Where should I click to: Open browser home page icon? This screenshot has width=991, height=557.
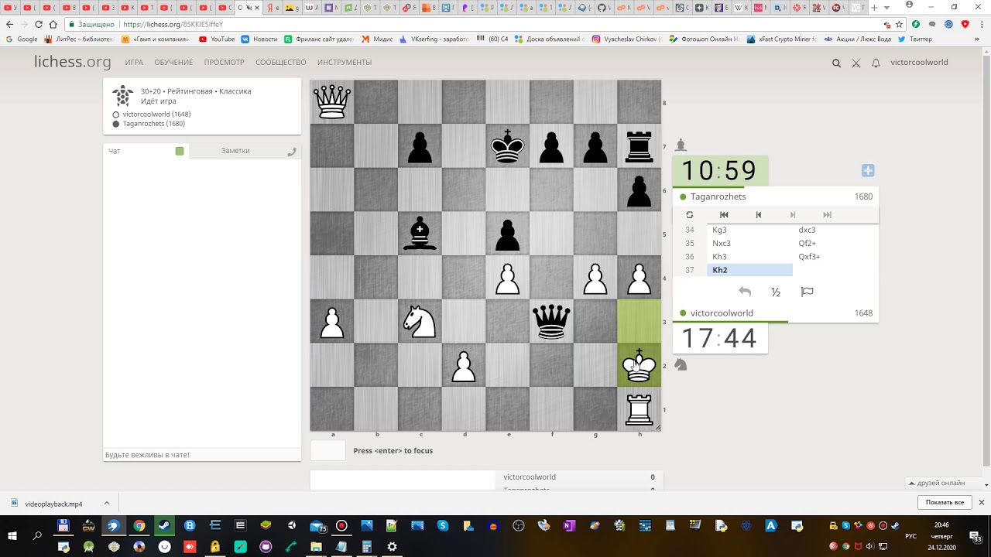[53, 25]
